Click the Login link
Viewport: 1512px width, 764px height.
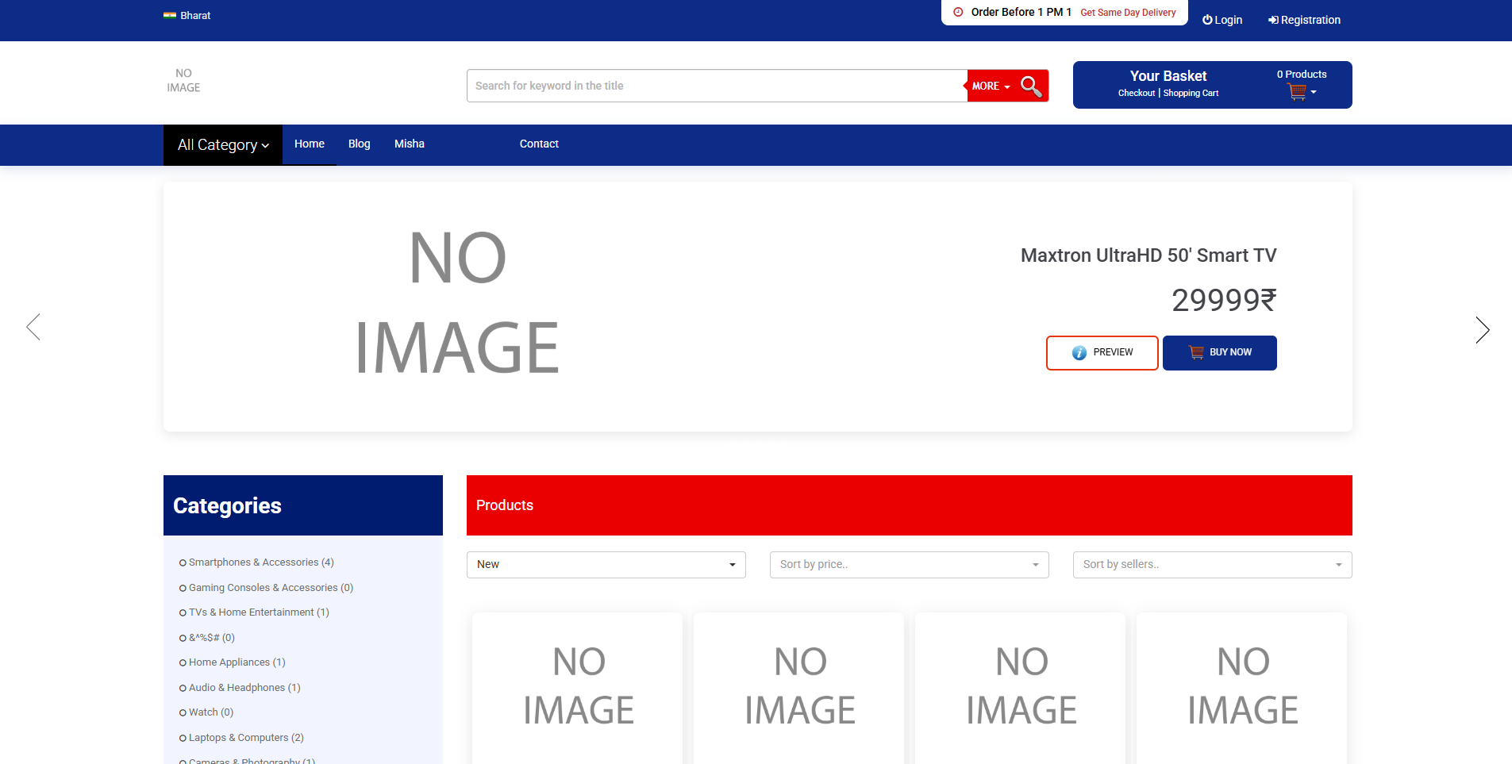pos(1222,20)
